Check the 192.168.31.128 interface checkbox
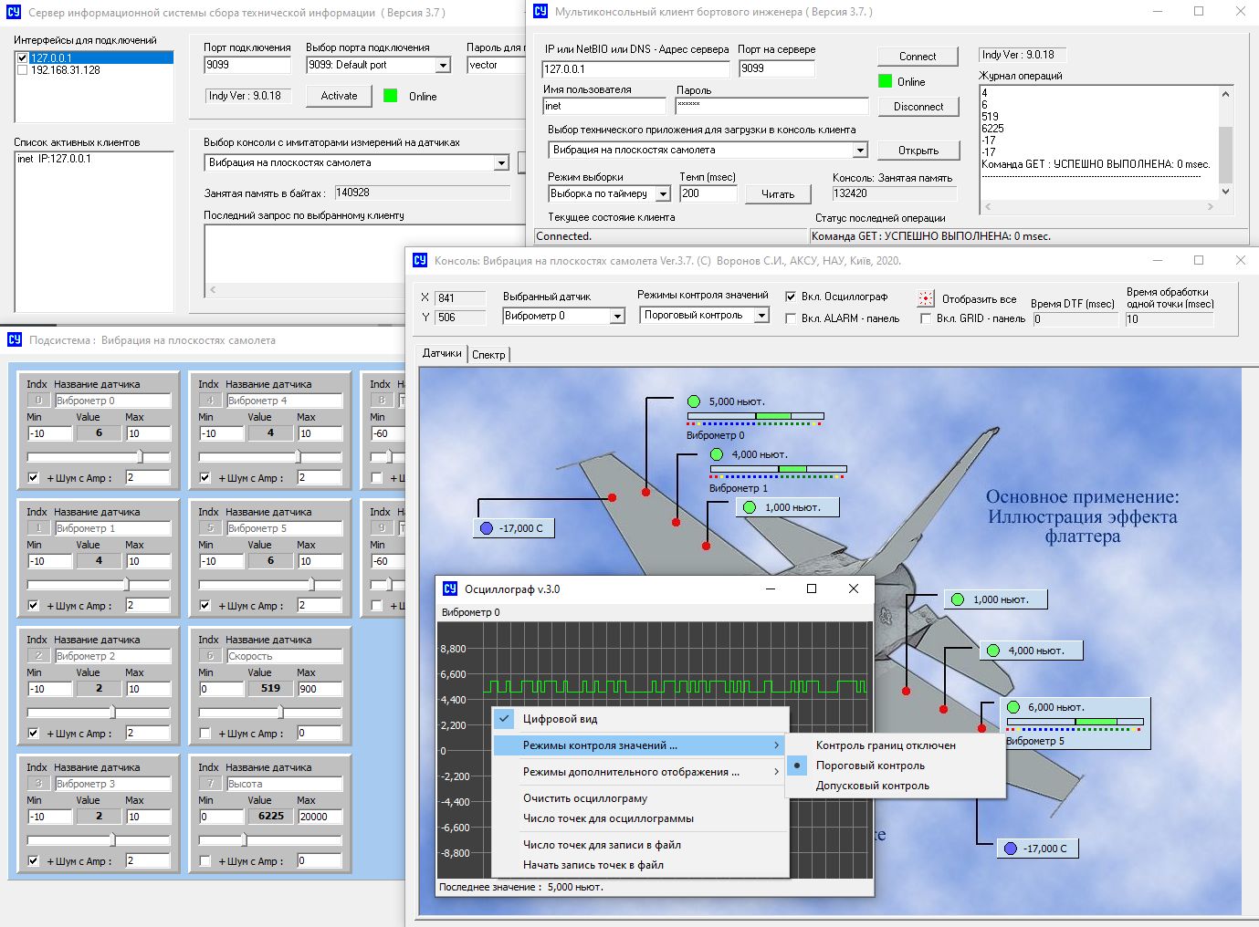Viewport: 1259px width, 927px height. (23, 70)
